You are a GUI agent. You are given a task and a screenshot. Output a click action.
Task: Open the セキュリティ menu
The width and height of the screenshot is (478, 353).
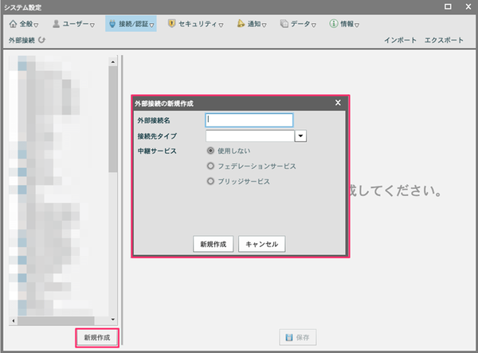(x=195, y=24)
